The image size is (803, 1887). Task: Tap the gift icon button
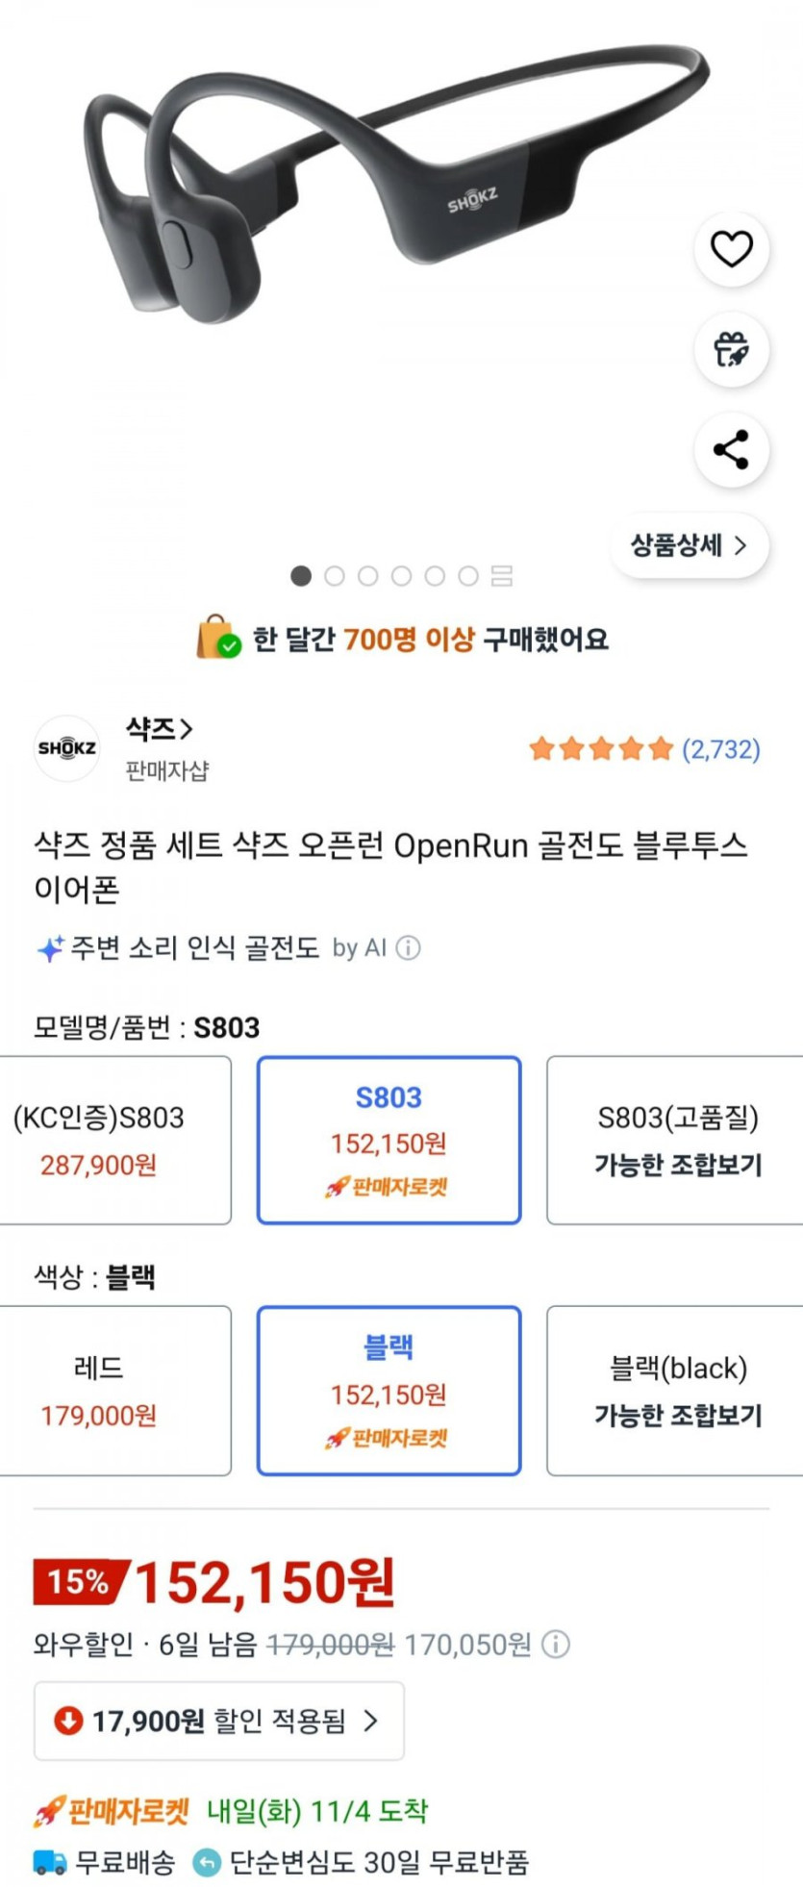click(x=731, y=349)
